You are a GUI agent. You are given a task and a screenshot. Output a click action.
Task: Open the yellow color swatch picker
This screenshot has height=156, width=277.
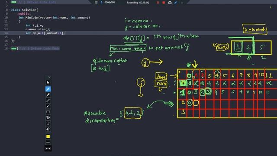point(48,136)
